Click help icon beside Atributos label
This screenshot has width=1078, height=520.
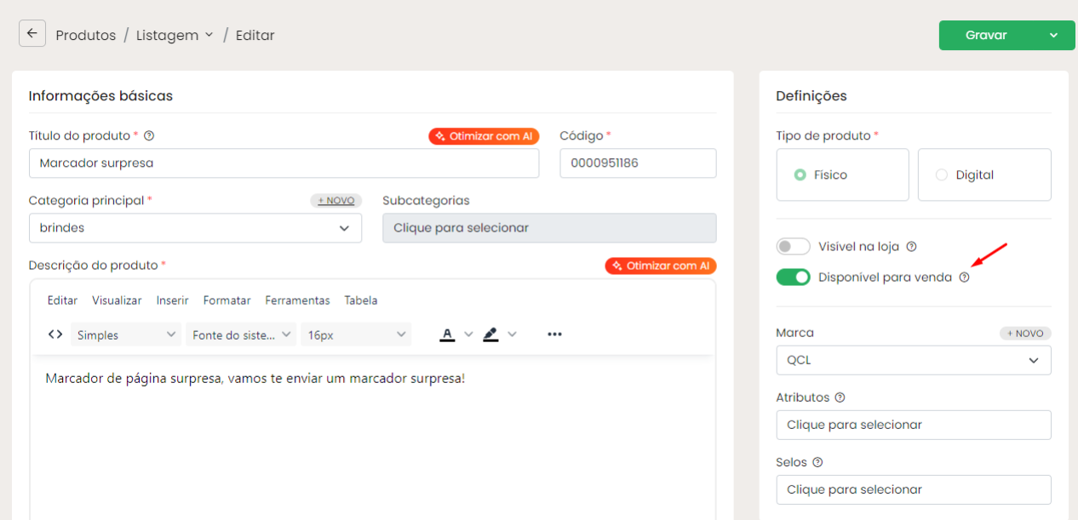pos(840,397)
